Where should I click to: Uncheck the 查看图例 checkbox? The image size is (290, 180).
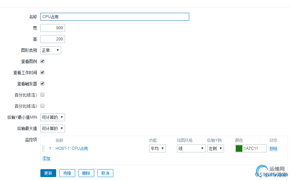(42, 61)
